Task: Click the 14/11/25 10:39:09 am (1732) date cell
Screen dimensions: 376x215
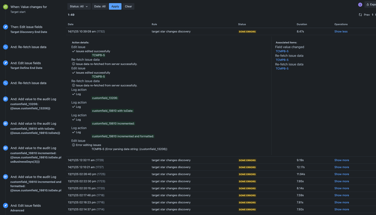Action: tap(86, 31)
